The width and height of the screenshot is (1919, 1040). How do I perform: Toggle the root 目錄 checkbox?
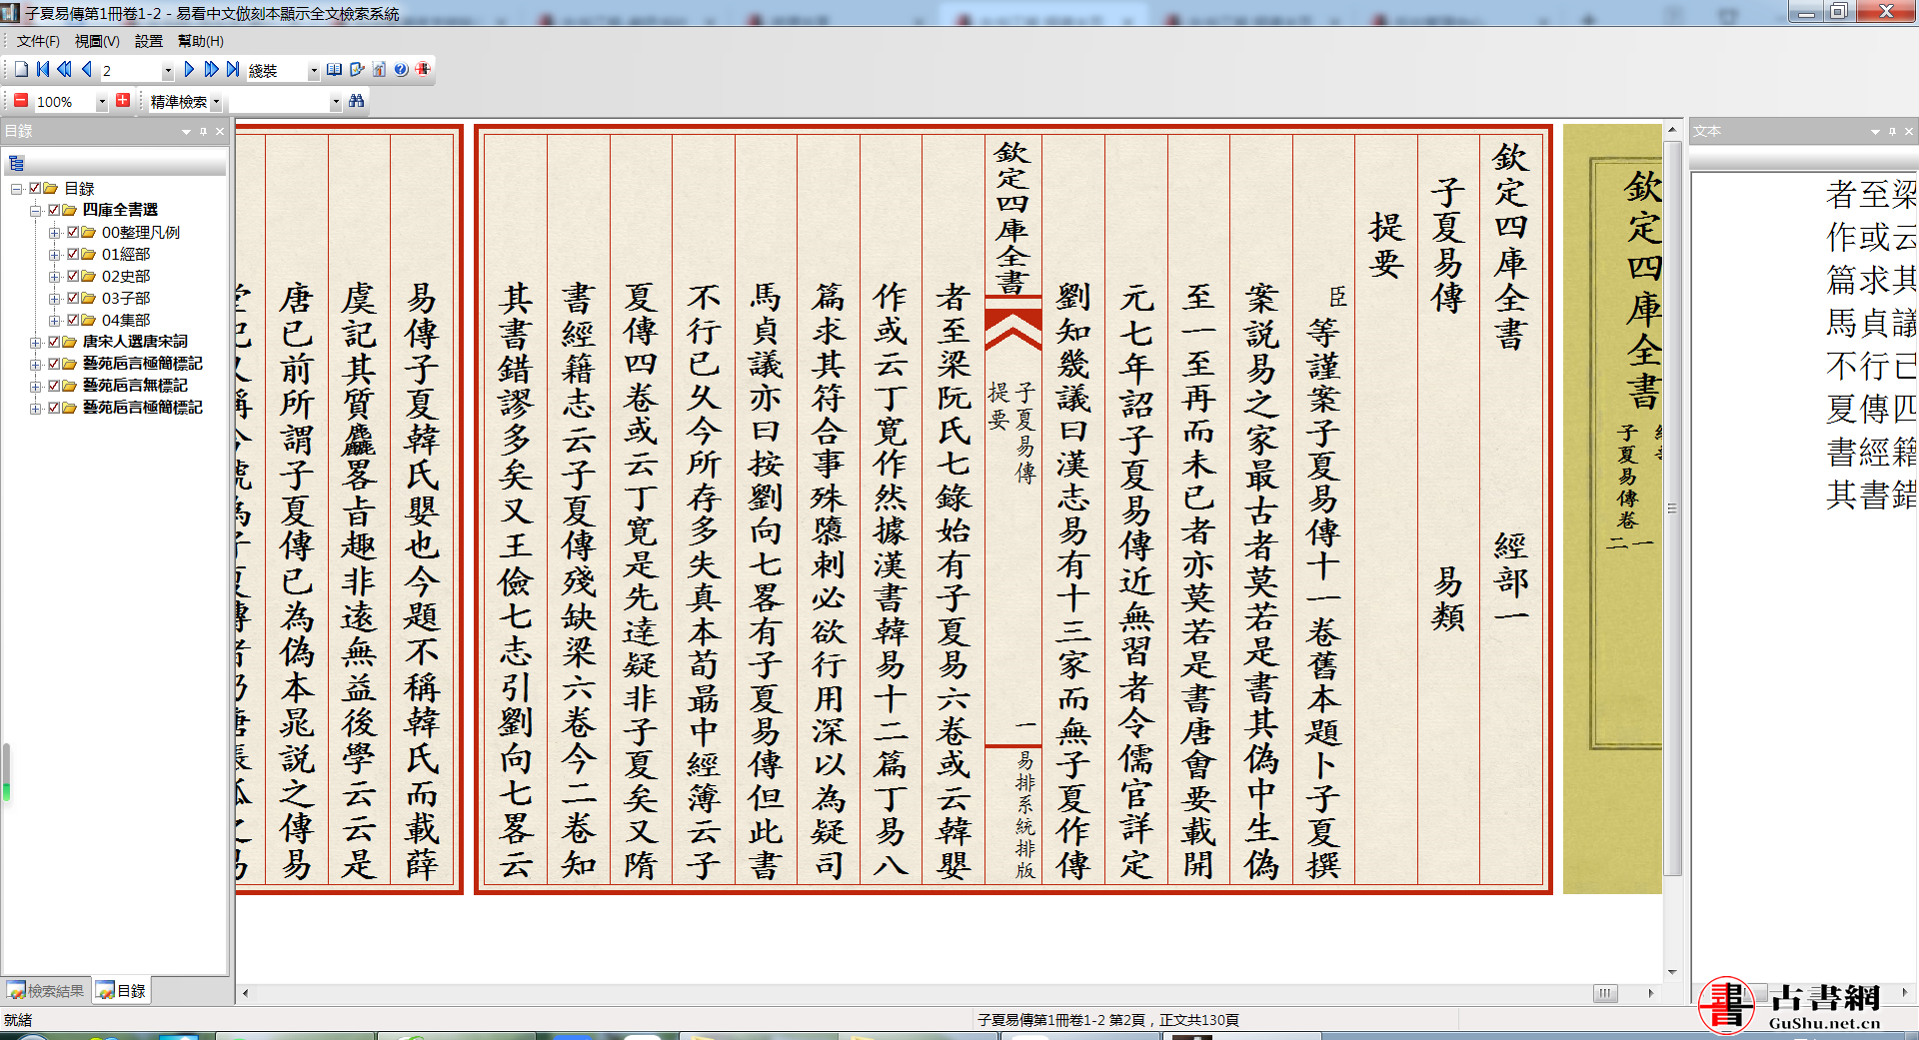tap(35, 188)
